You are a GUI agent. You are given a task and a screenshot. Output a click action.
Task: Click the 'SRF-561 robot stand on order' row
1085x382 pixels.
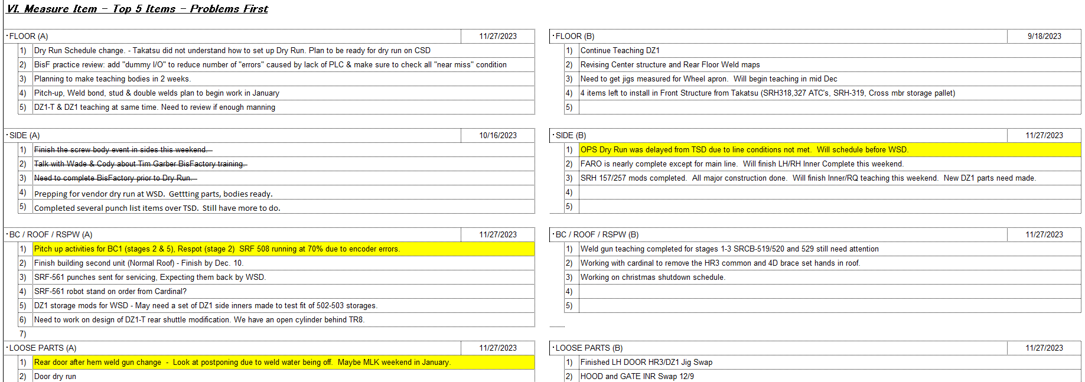pyautogui.click(x=110, y=292)
